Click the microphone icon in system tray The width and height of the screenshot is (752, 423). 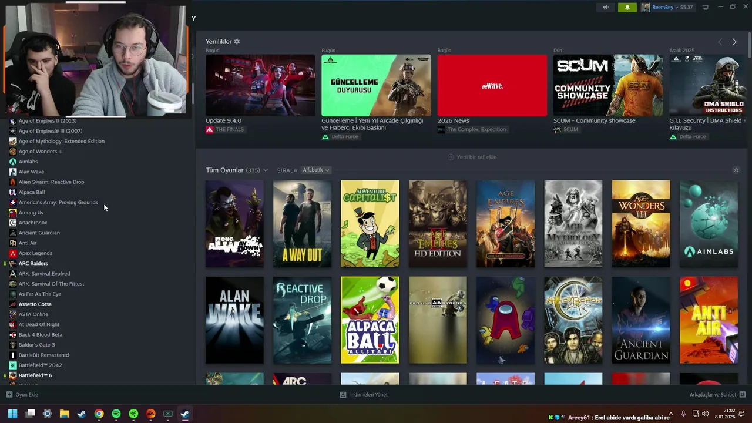point(683,414)
